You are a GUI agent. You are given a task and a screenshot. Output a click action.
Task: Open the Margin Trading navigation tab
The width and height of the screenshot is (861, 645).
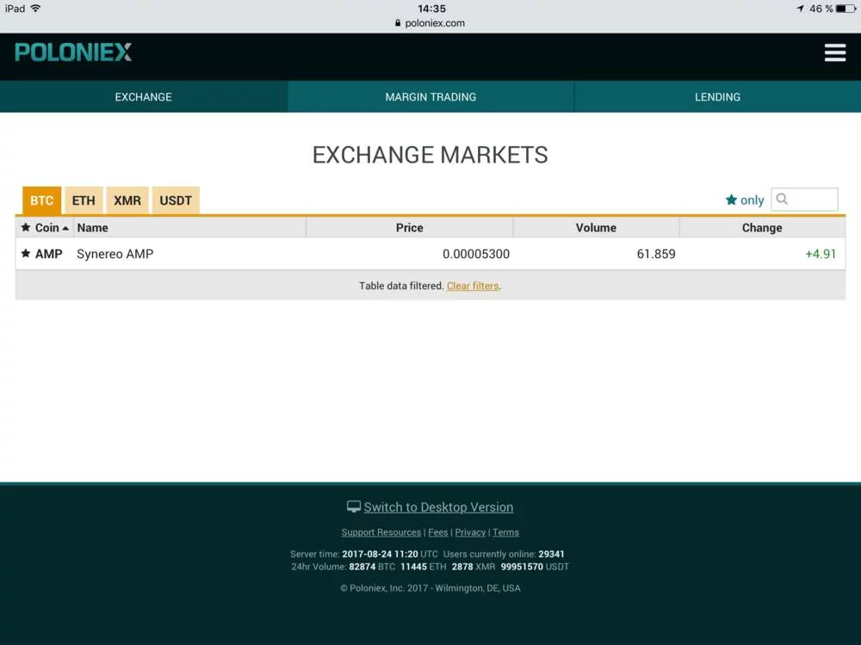point(430,96)
